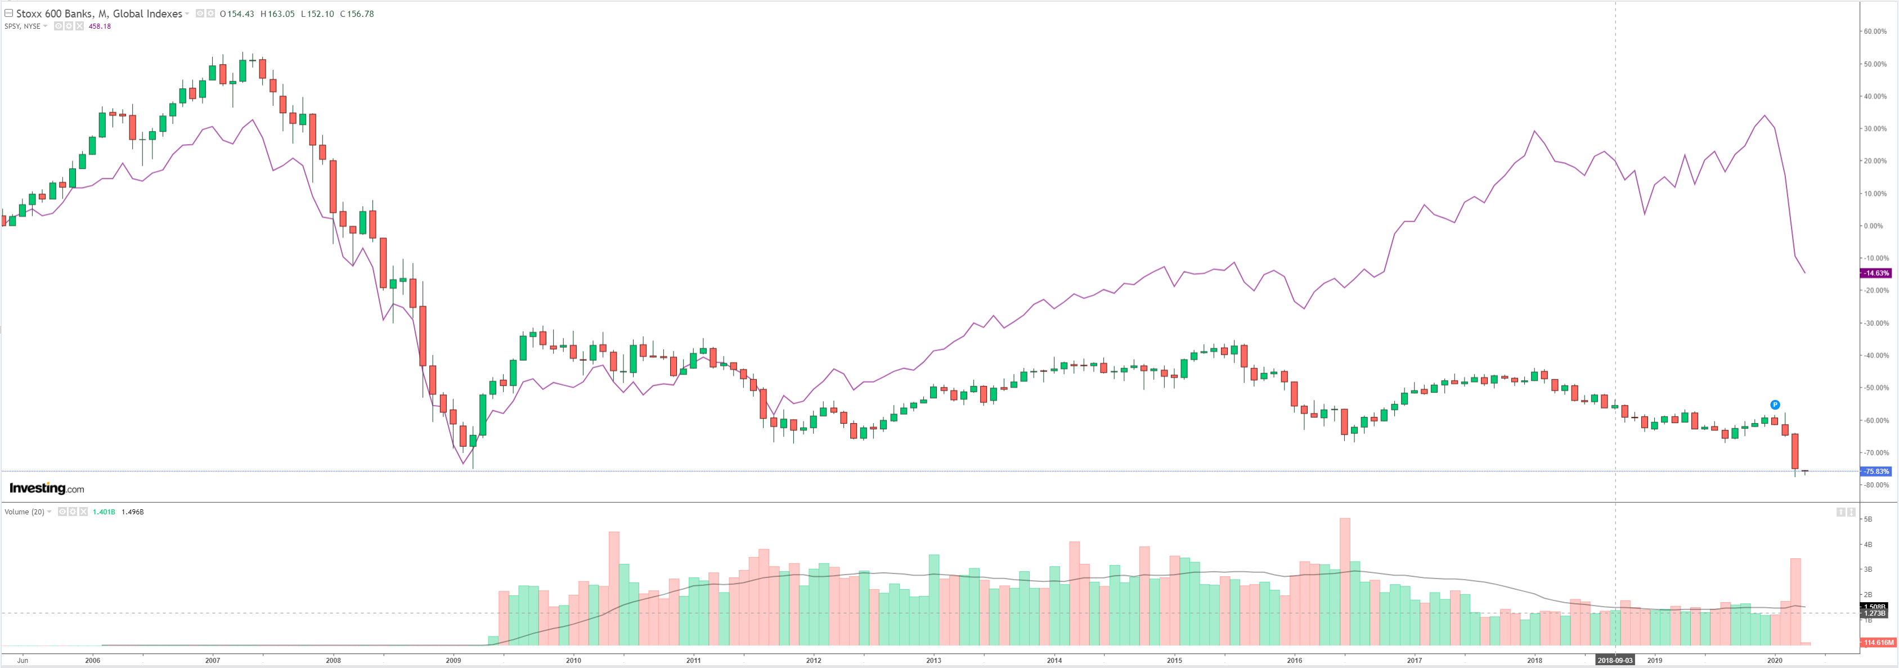This screenshot has height=668, width=1899.
Task: Hide the SPSY comparison line via eye icon
Action: click(x=59, y=26)
